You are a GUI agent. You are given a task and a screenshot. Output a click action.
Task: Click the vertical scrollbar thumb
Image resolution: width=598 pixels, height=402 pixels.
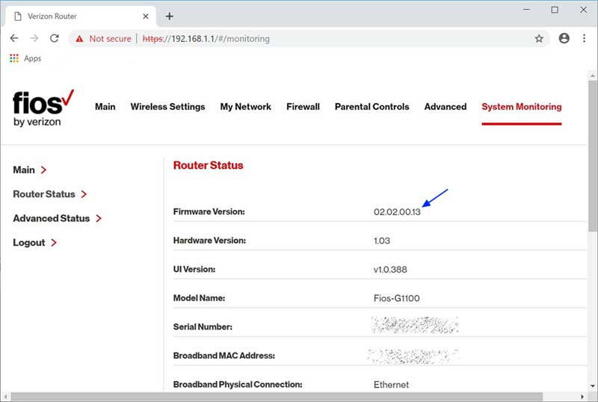click(592, 155)
